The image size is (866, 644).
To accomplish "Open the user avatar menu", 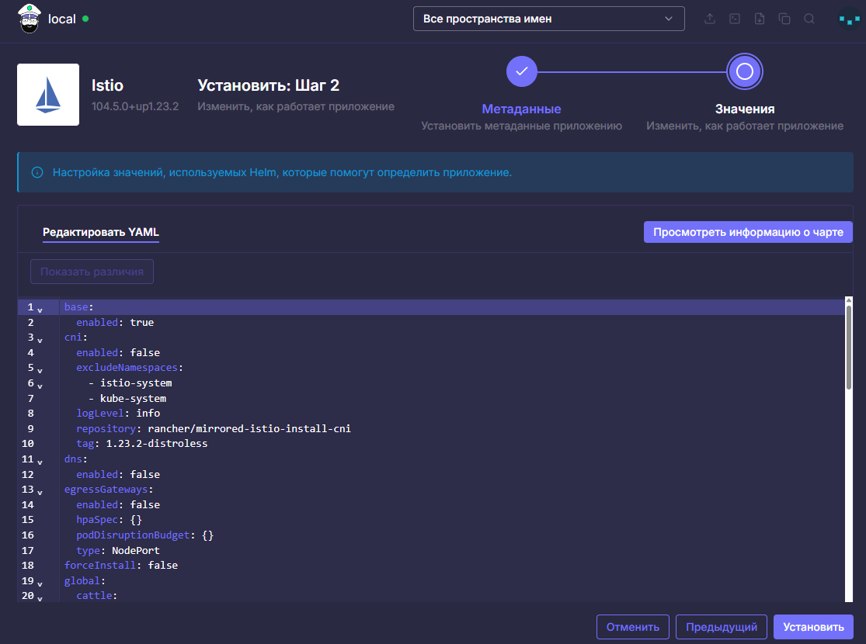I will (849, 19).
